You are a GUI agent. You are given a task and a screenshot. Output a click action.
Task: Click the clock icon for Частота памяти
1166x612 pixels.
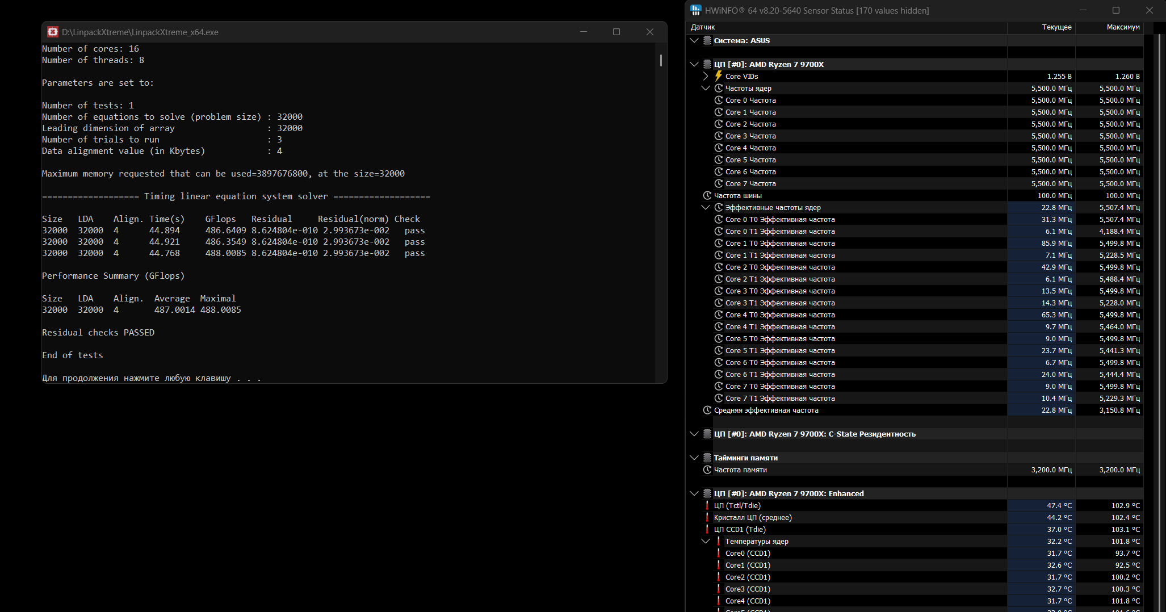707,470
